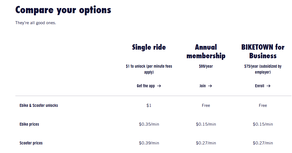292x153 pixels.
Task: Click the $1 unlock price for Single ride
Action: (149, 105)
